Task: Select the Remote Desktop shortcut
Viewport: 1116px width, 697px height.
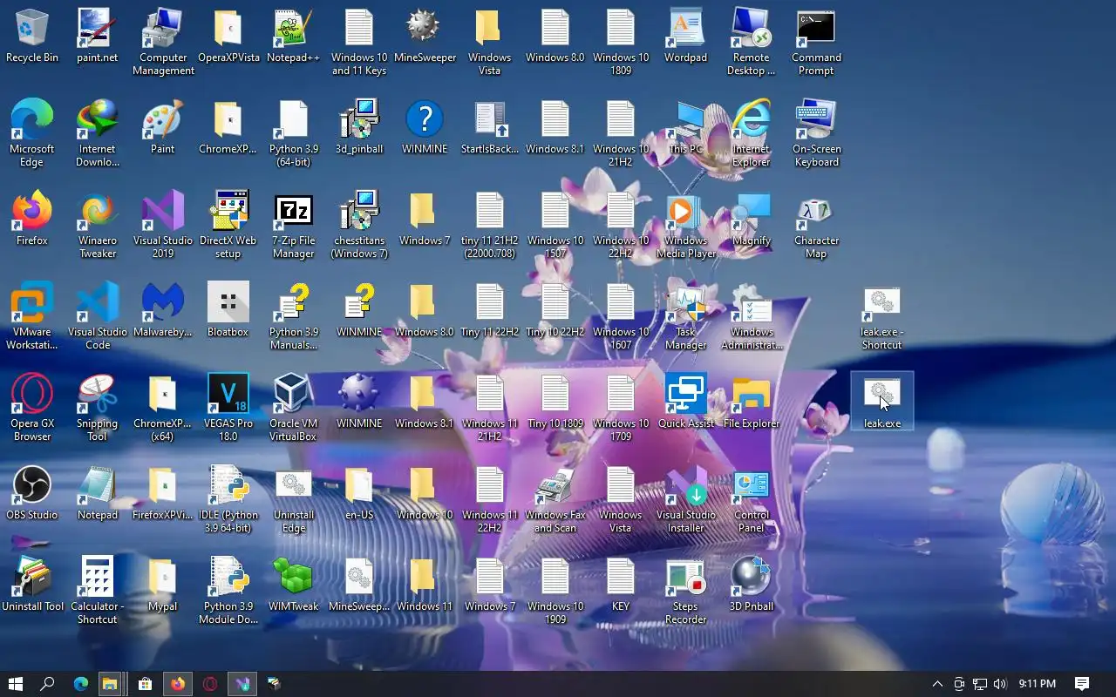Action: click(752, 43)
